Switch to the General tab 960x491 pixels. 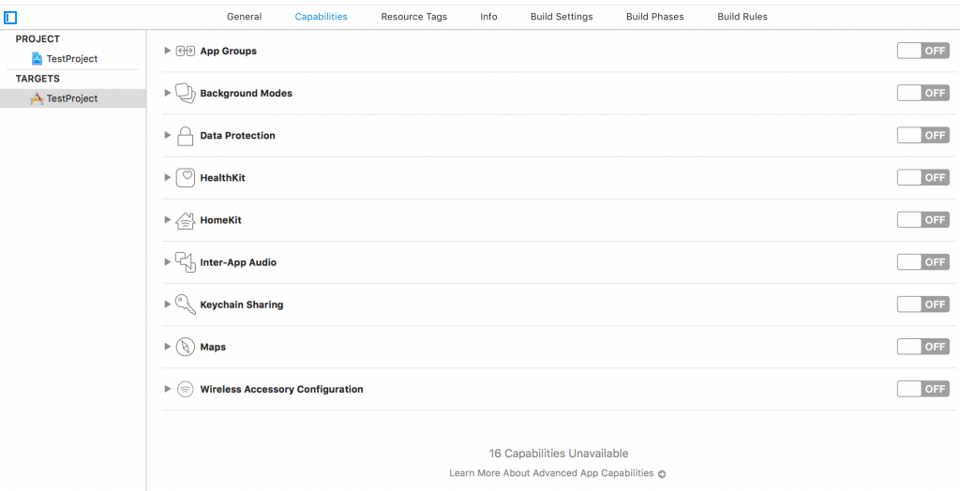click(x=245, y=17)
